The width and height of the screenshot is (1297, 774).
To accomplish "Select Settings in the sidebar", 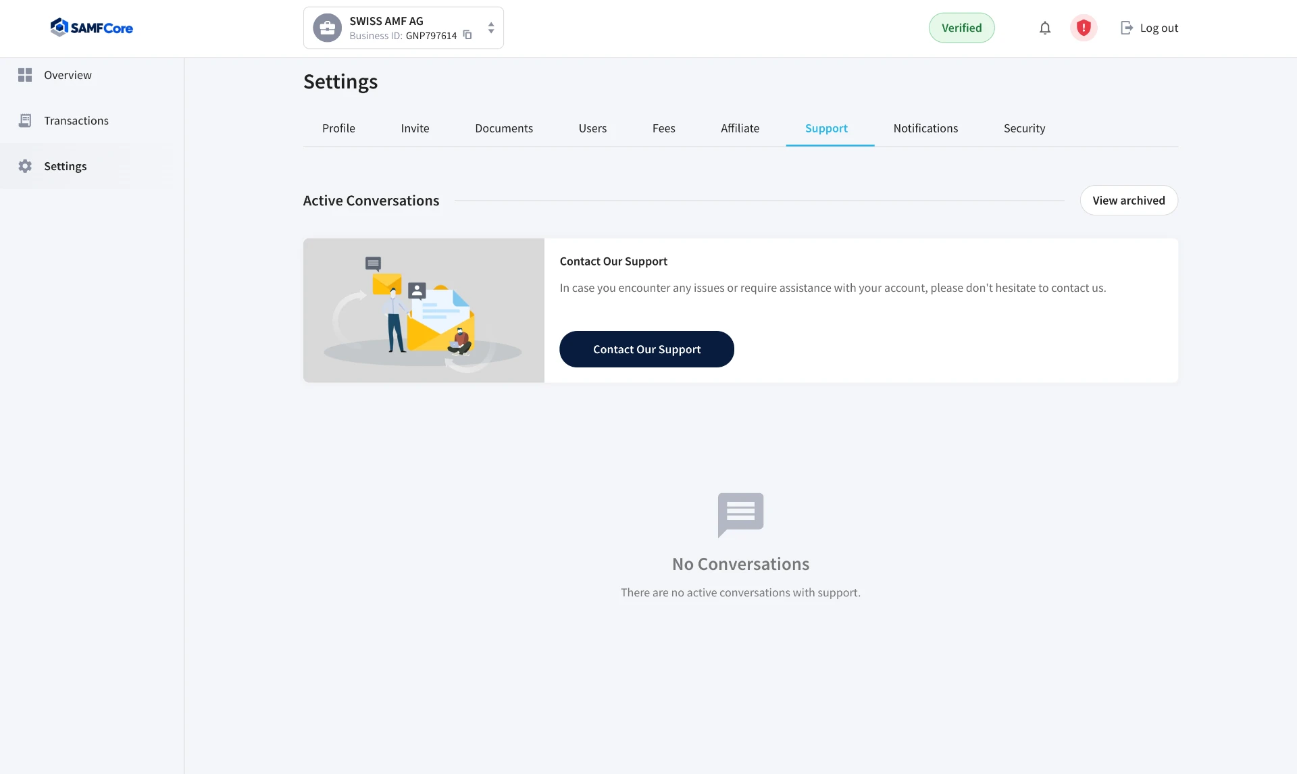I will pos(92,166).
